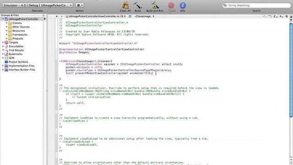Open the search magnifier options menu
Viewport: 293px width, 165px height.
(x=225, y=5)
